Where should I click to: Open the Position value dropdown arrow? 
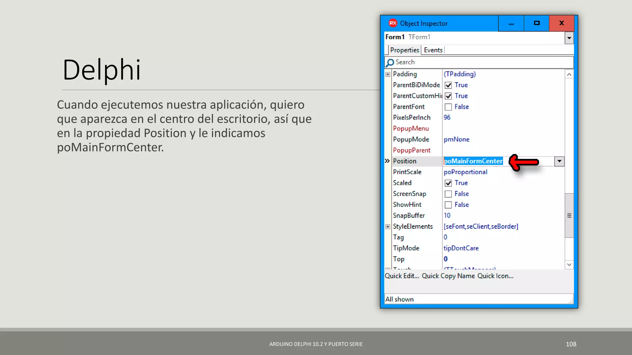(559, 161)
